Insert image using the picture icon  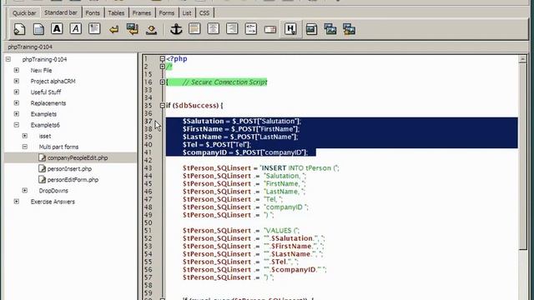[311, 29]
